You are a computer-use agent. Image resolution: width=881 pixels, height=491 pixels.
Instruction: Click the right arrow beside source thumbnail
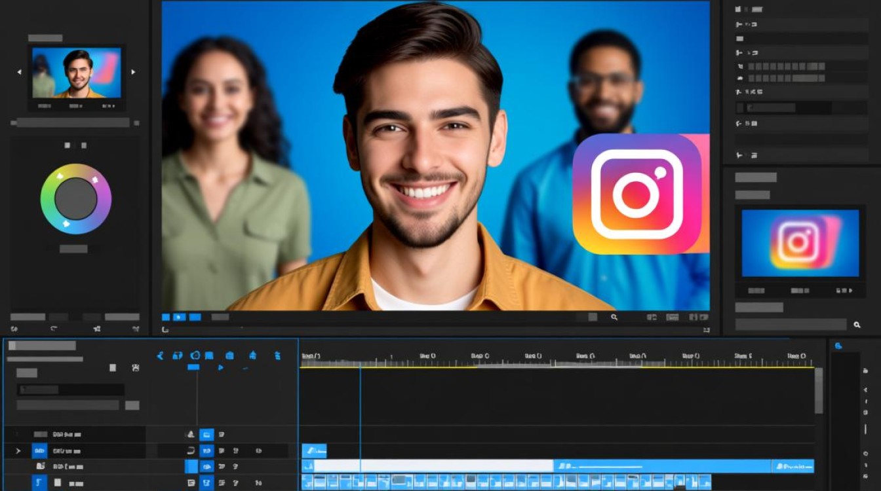point(133,72)
